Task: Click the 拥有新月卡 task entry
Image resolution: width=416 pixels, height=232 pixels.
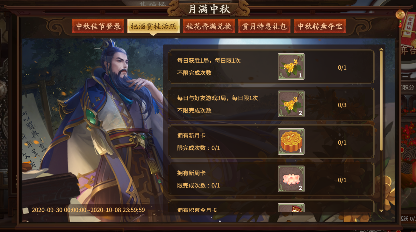Action: coord(271,141)
